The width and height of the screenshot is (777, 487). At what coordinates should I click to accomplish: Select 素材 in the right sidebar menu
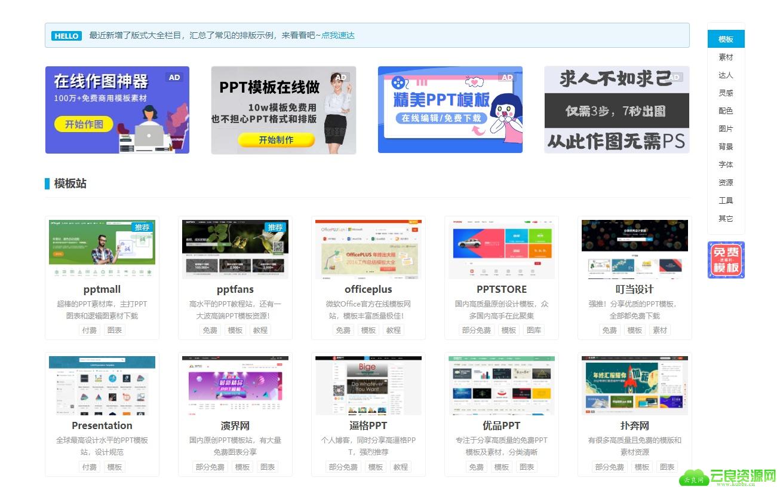726,57
